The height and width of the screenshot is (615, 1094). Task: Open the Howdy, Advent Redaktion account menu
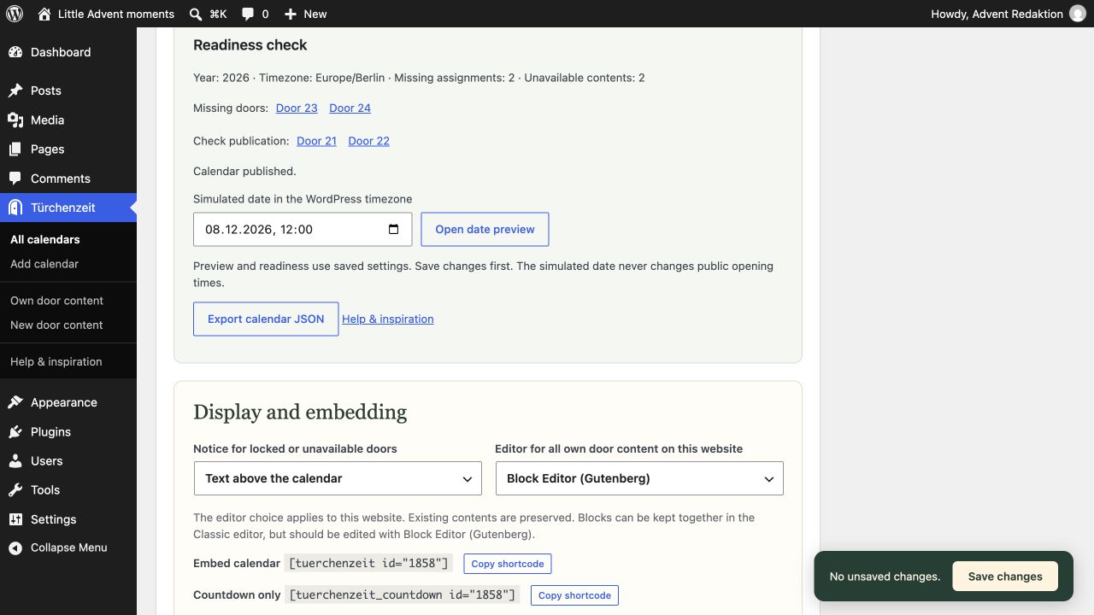[x=1008, y=14]
